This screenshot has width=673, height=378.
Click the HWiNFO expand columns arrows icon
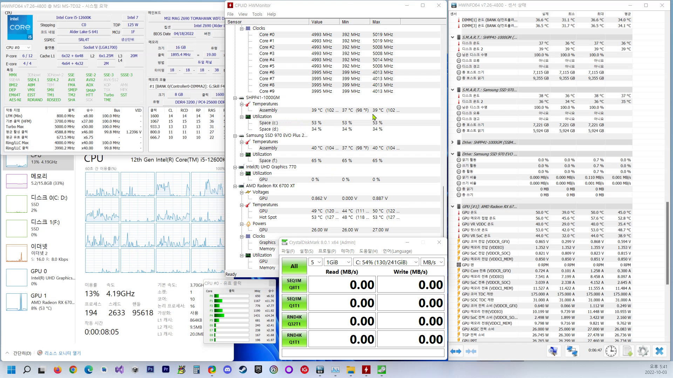coord(456,351)
